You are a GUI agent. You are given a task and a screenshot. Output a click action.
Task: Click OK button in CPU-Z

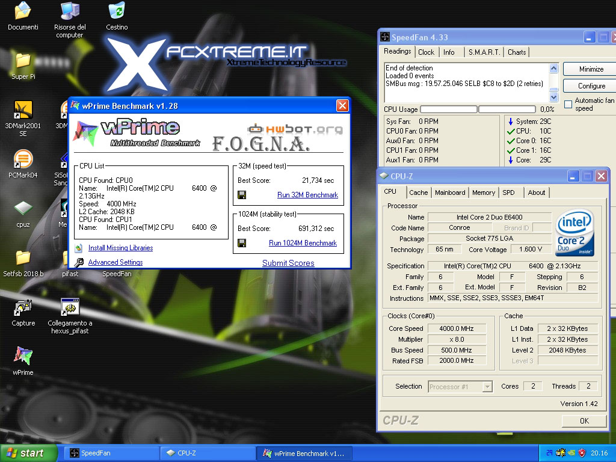(584, 420)
